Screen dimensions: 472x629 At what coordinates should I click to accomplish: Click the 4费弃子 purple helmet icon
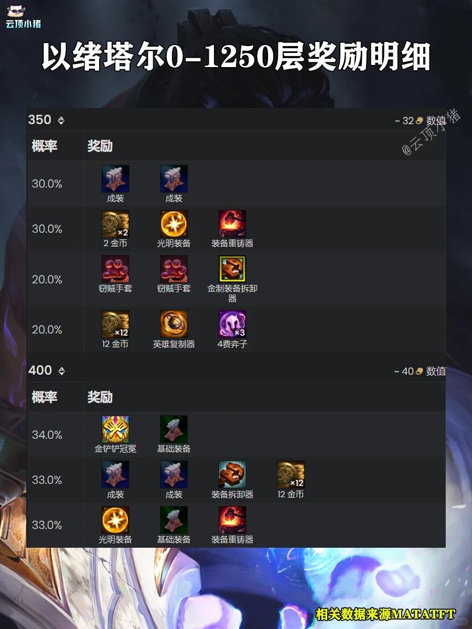pos(232,324)
